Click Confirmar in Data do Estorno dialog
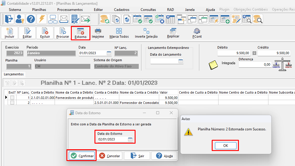Screen dimensions: 295x166 click(x=82, y=155)
